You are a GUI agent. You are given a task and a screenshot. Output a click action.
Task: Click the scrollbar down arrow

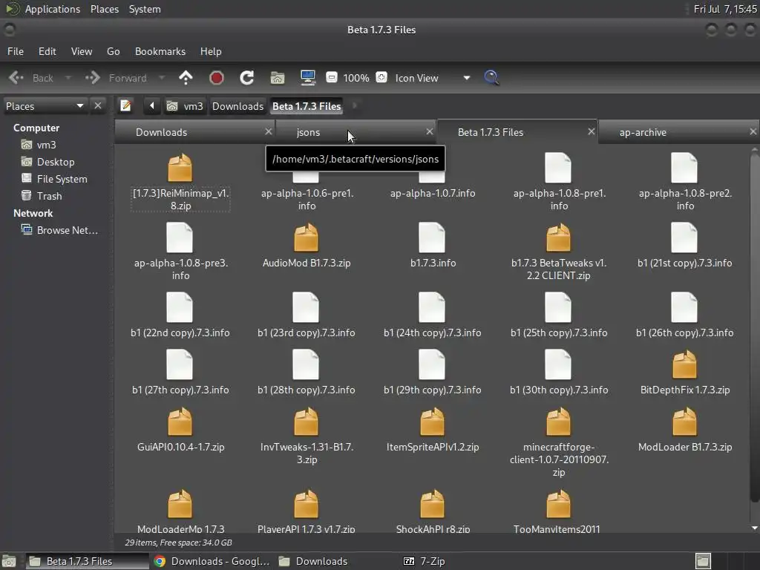754,528
